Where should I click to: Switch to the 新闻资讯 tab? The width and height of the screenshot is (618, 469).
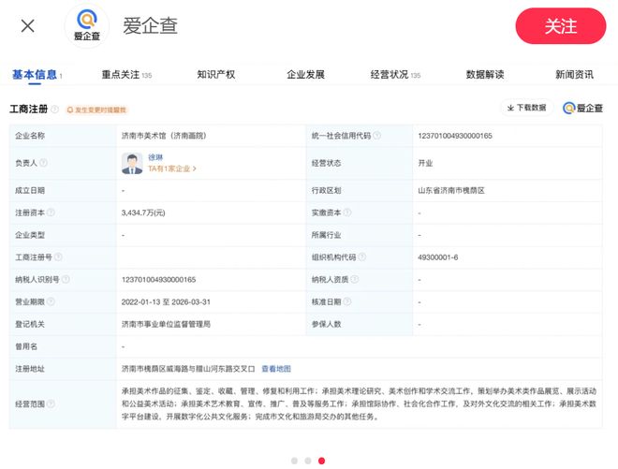pos(573,74)
